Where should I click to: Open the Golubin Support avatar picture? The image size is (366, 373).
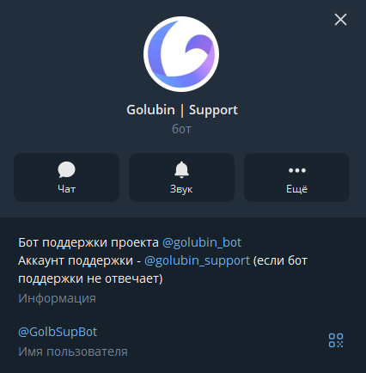coord(181,54)
